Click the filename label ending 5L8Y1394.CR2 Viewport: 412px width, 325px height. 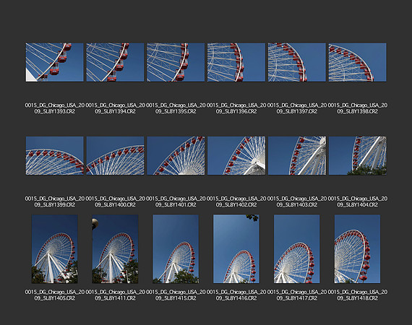(115, 108)
